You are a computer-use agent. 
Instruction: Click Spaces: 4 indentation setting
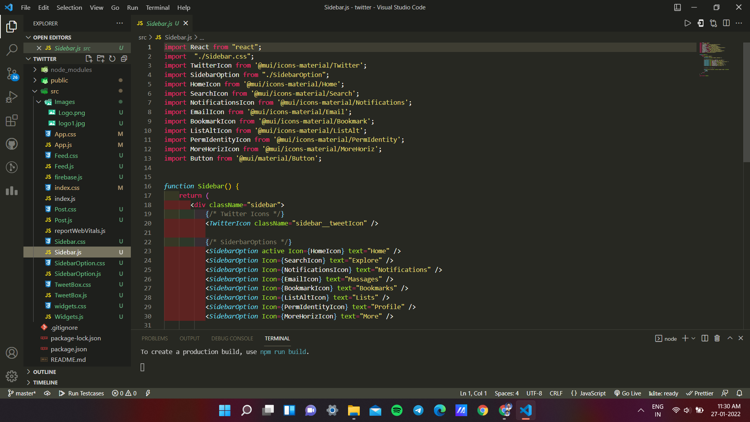[x=507, y=393]
